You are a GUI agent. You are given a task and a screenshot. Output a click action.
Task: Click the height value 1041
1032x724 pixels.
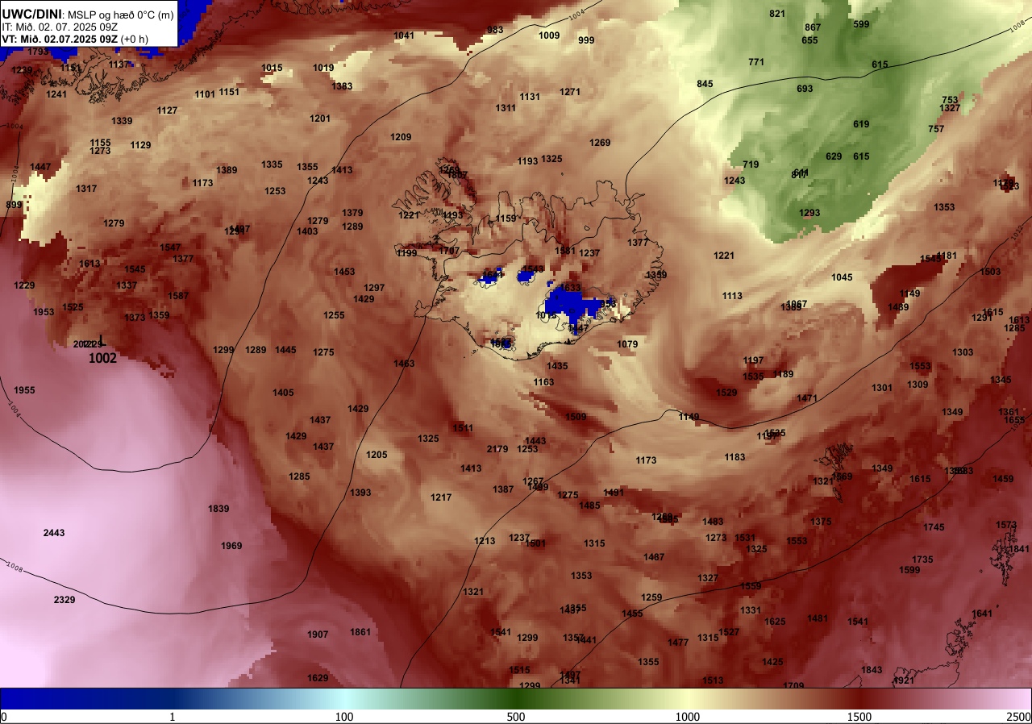pyautogui.click(x=404, y=35)
